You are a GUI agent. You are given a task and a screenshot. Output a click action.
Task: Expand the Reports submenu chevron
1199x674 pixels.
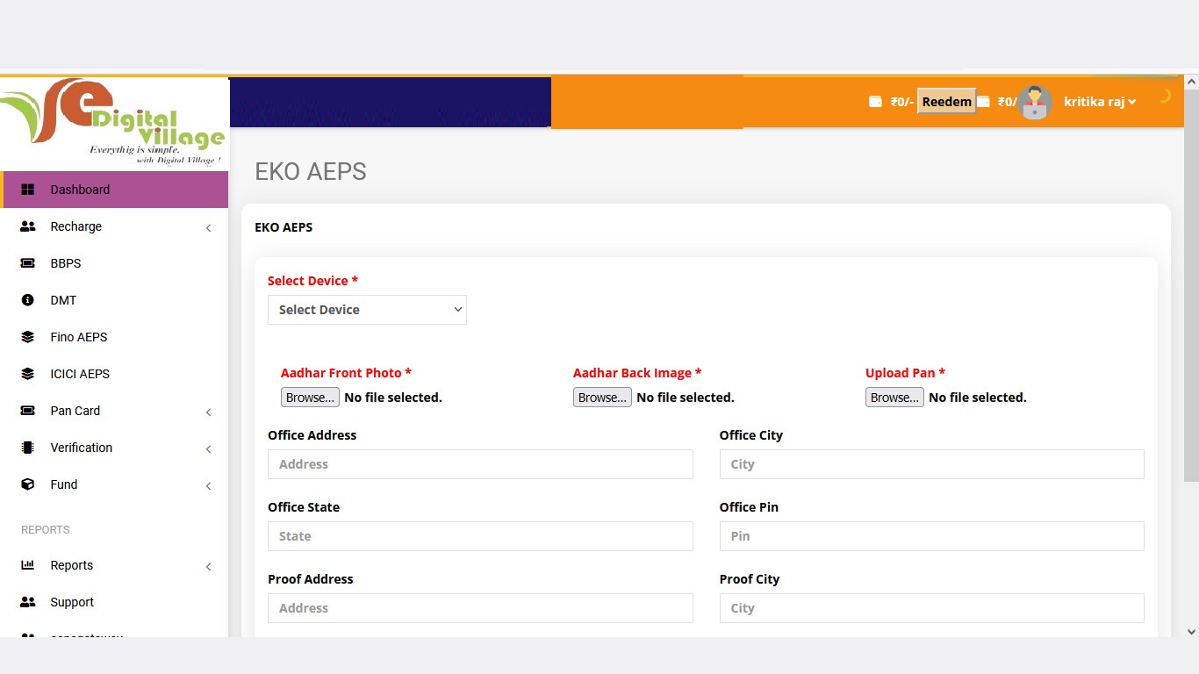pyautogui.click(x=208, y=567)
